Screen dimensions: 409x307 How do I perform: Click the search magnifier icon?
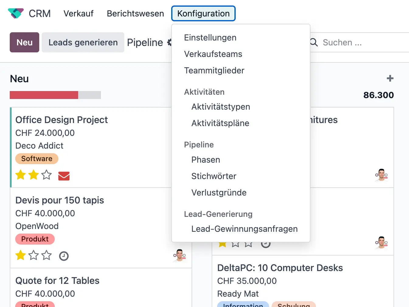coord(313,43)
